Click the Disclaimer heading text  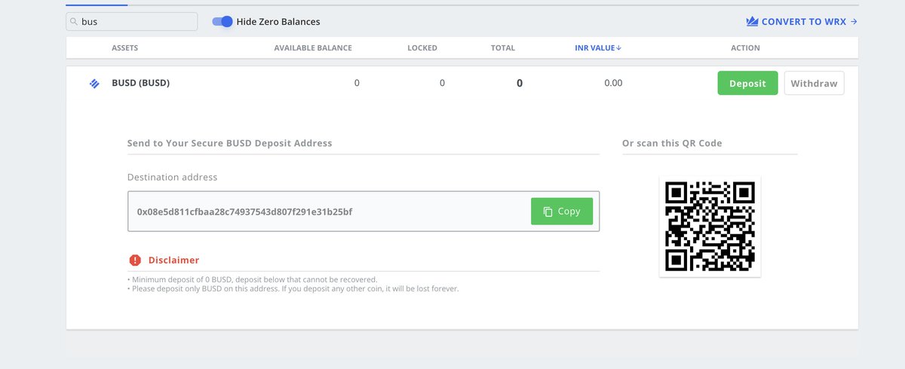(x=173, y=260)
